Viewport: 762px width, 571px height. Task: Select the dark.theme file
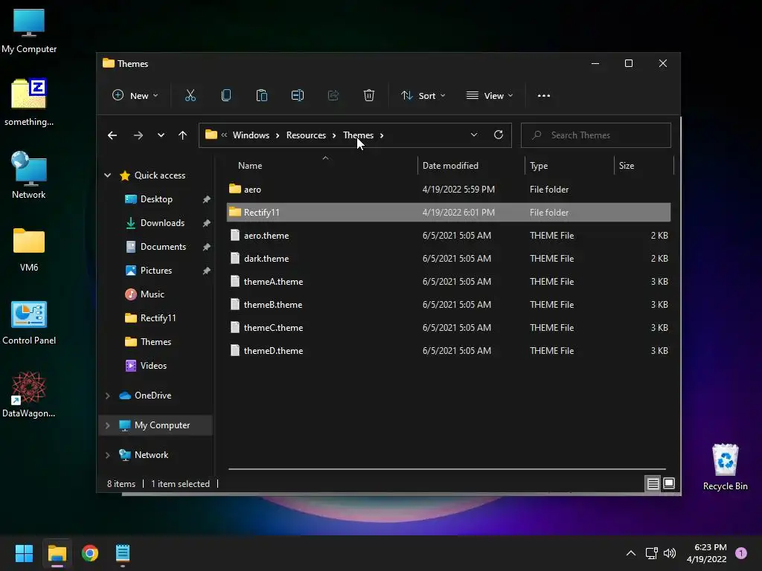(449, 258)
